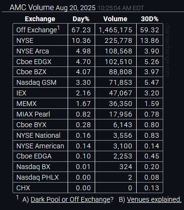Click the Exchange column header
184x210 pixels.
coord(40,19)
